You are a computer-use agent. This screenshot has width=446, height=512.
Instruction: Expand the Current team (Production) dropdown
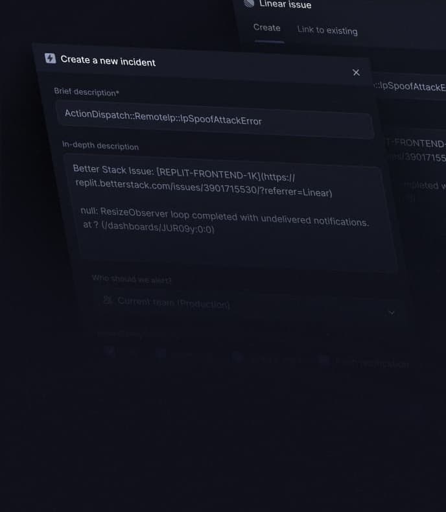[x=246, y=306]
